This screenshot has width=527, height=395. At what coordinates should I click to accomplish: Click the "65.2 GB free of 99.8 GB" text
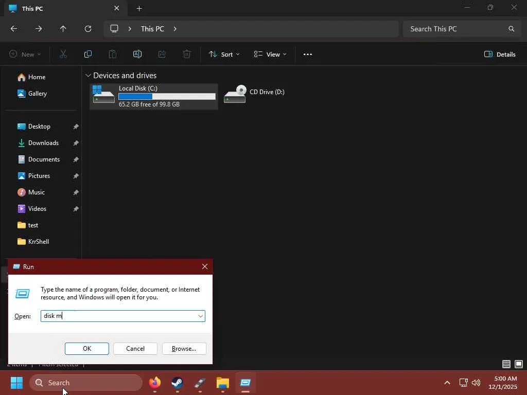tap(149, 104)
